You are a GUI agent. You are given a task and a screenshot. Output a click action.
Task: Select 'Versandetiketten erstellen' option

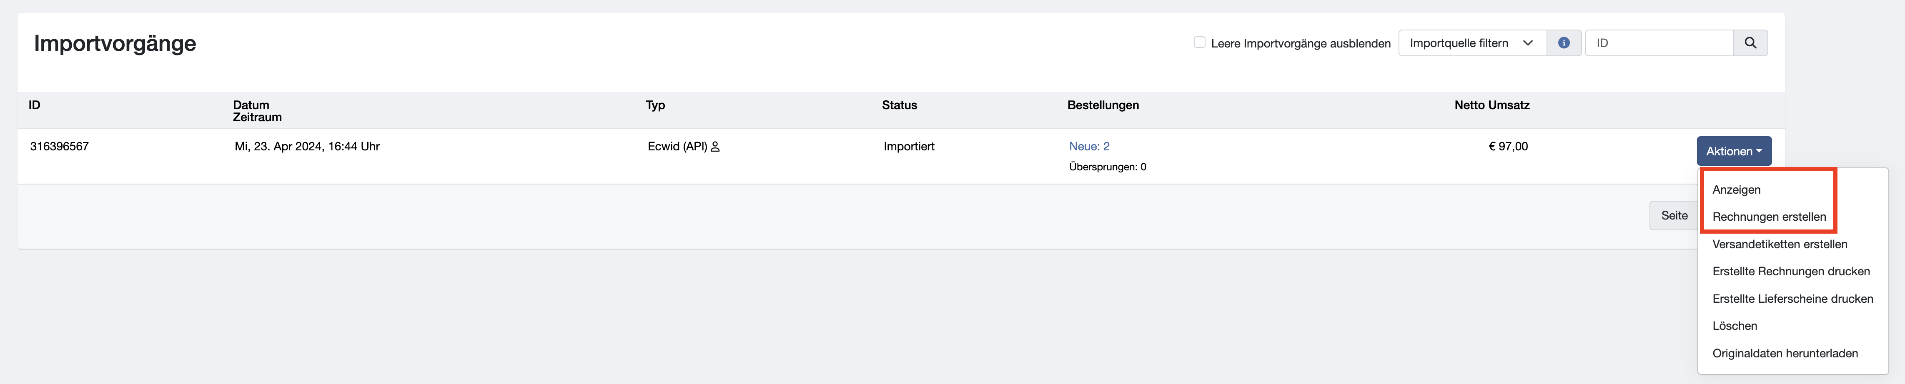1779,244
